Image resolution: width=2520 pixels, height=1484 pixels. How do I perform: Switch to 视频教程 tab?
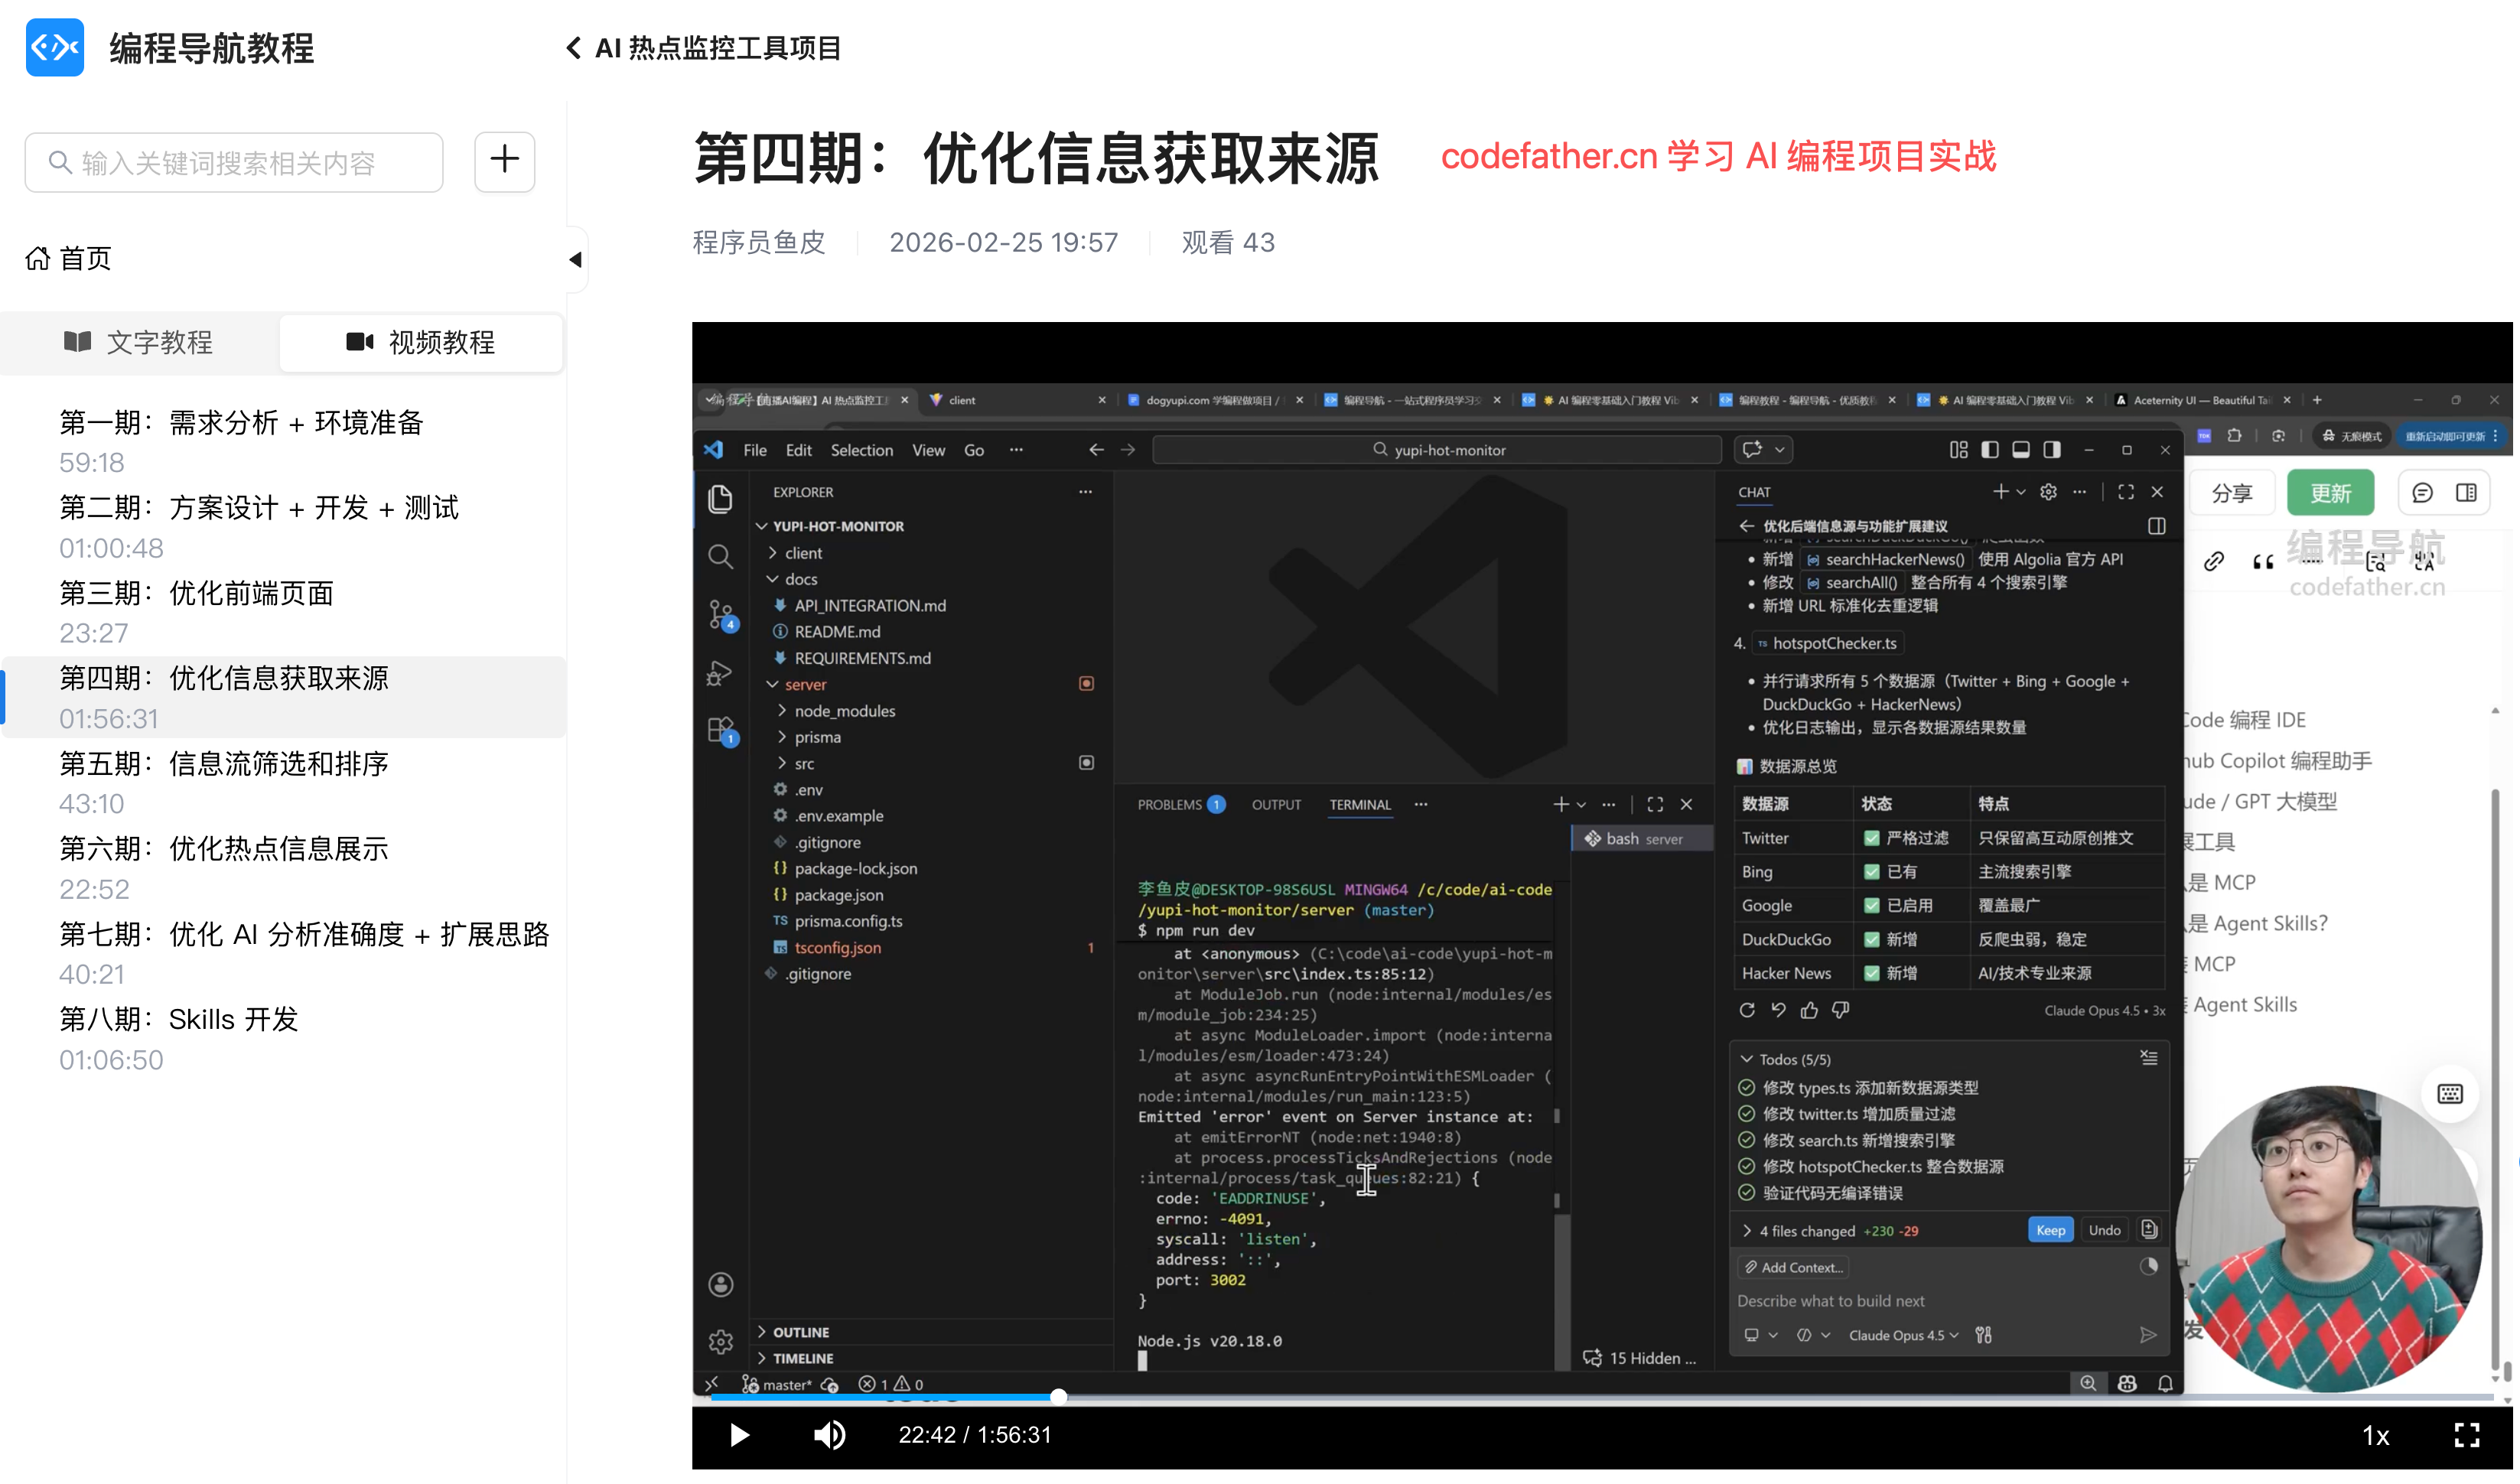tap(421, 343)
